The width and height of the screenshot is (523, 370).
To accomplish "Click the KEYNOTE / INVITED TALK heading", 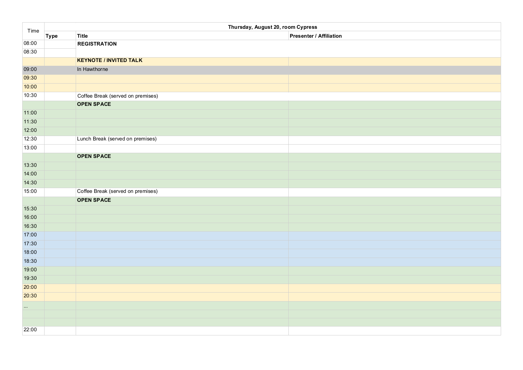I will (x=110, y=60).
